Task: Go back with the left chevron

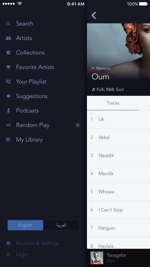Action: point(94,15)
